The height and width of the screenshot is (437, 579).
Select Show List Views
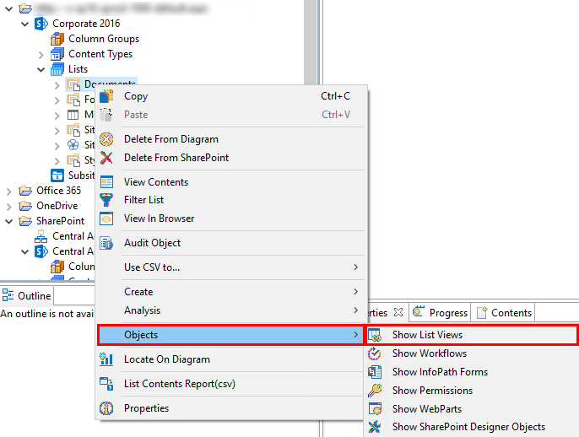coord(472,335)
